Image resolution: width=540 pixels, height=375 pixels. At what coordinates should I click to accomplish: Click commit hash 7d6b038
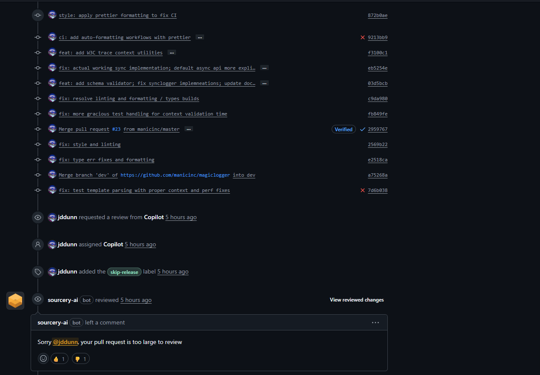[x=378, y=190]
